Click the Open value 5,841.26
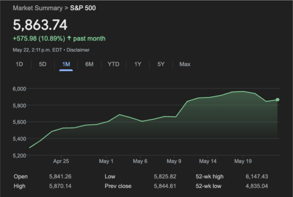 (x=60, y=176)
